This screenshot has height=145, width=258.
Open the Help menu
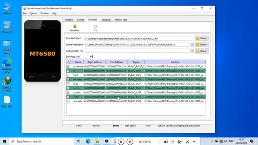[54, 13]
